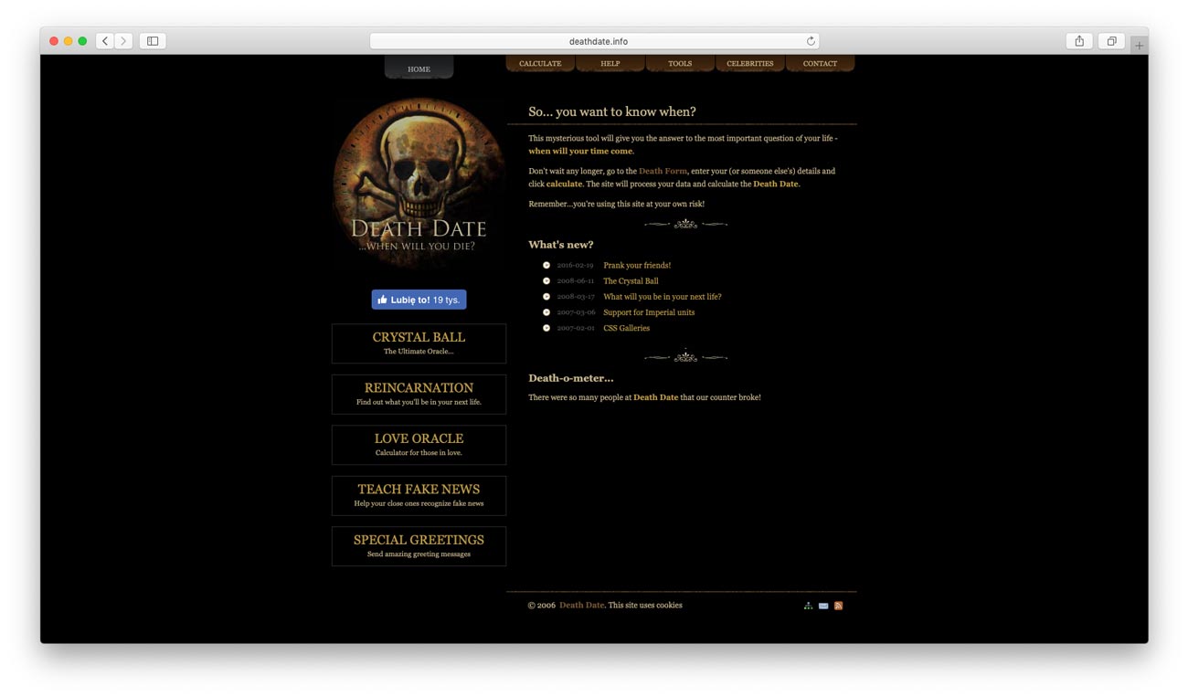Open the Calculate tab
The width and height of the screenshot is (1188, 696).
pos(540,64)
